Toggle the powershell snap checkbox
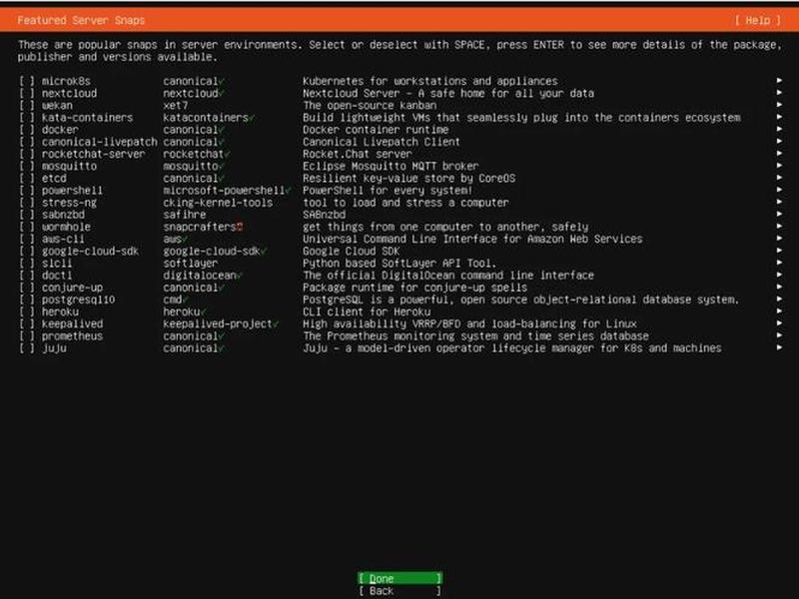 point(27,191)
